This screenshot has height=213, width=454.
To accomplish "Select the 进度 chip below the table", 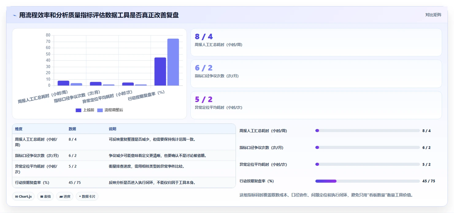I will coord(65,196).
